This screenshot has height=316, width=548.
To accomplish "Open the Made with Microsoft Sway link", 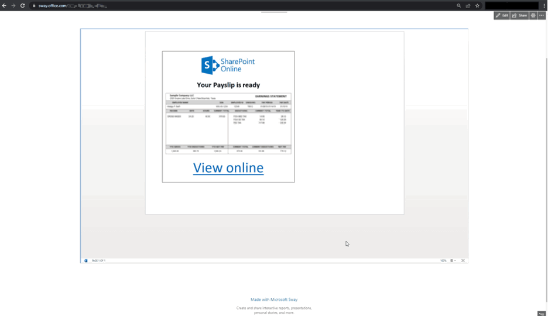I will pos(274,300).
